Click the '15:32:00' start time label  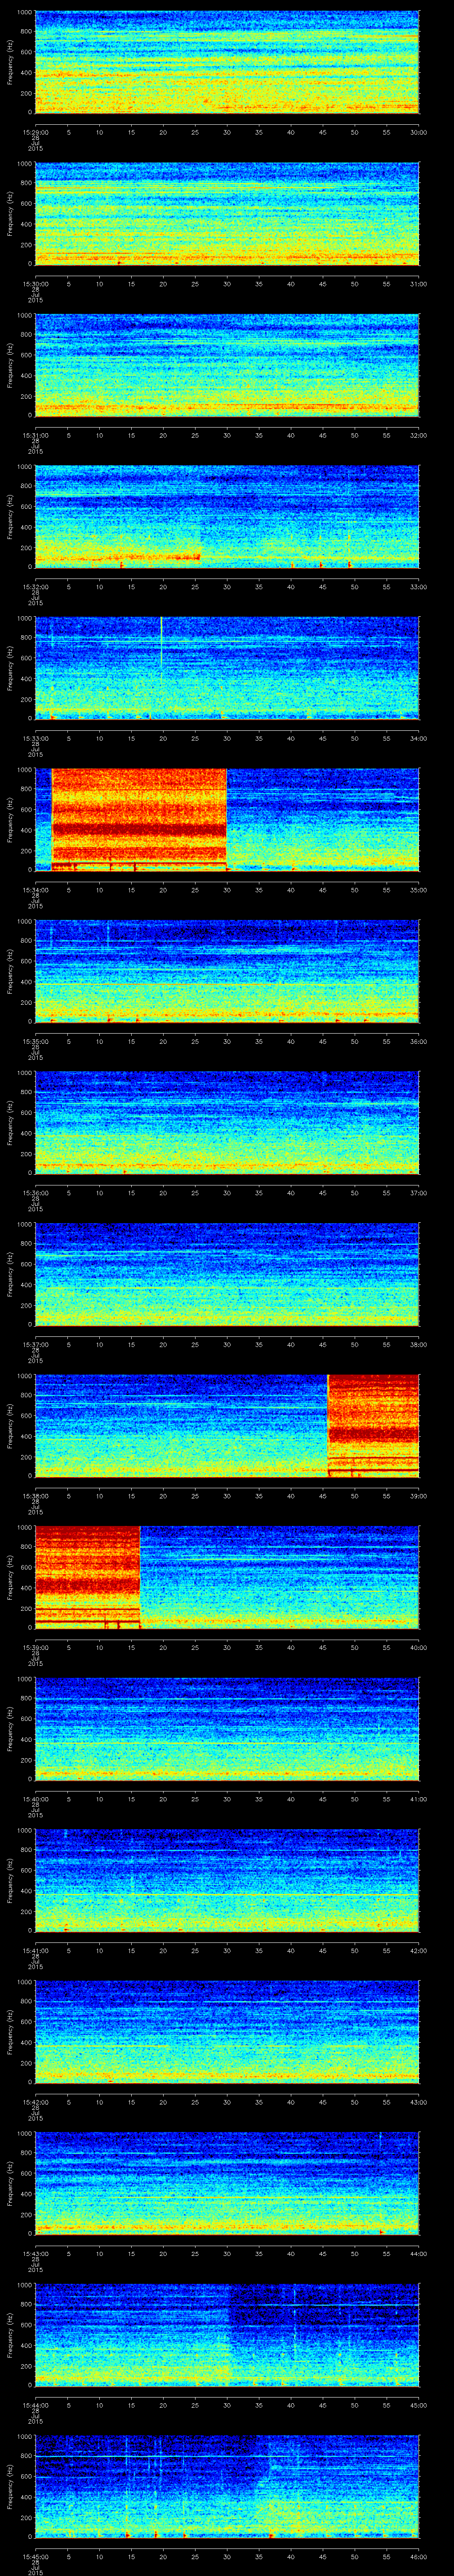(36, 587)
